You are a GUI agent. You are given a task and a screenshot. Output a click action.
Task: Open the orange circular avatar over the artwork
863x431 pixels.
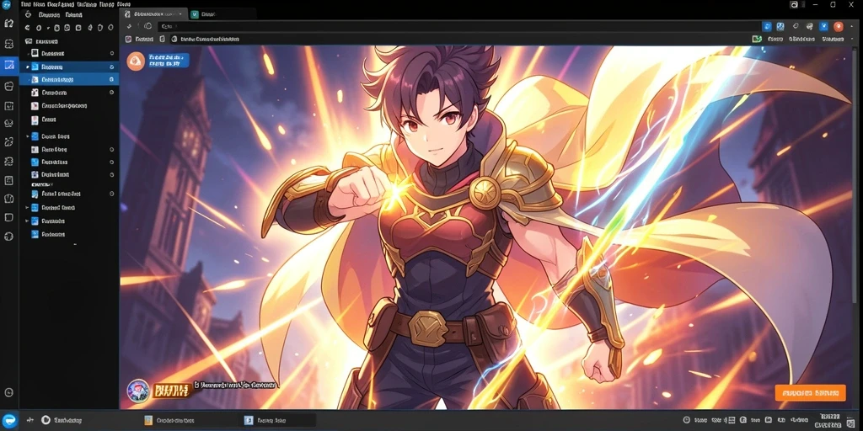[x=136, y=61]
